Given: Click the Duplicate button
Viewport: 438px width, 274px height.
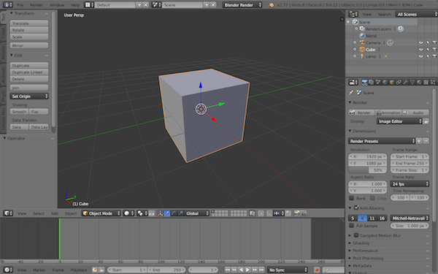Looking at the screenshot, I should [29, 65].
